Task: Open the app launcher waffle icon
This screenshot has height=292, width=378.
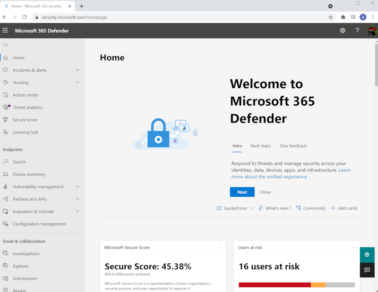Action: tap(5, 30)
